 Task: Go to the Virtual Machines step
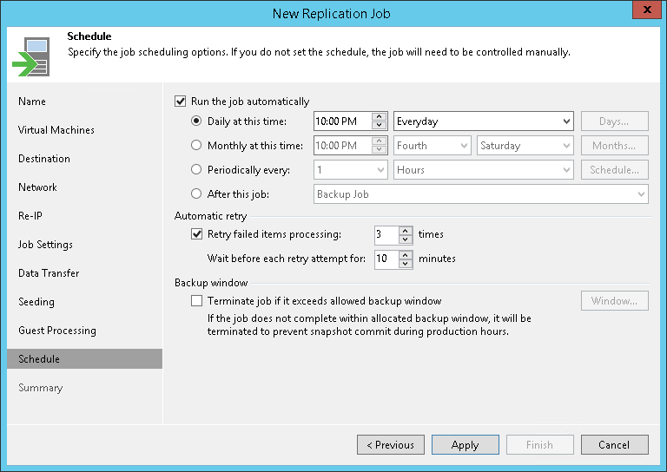pos(56,130)
